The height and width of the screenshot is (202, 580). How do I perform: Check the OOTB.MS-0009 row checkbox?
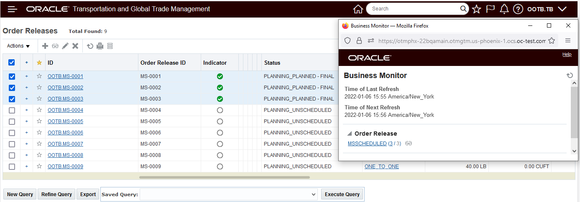[x=12, y=167]
